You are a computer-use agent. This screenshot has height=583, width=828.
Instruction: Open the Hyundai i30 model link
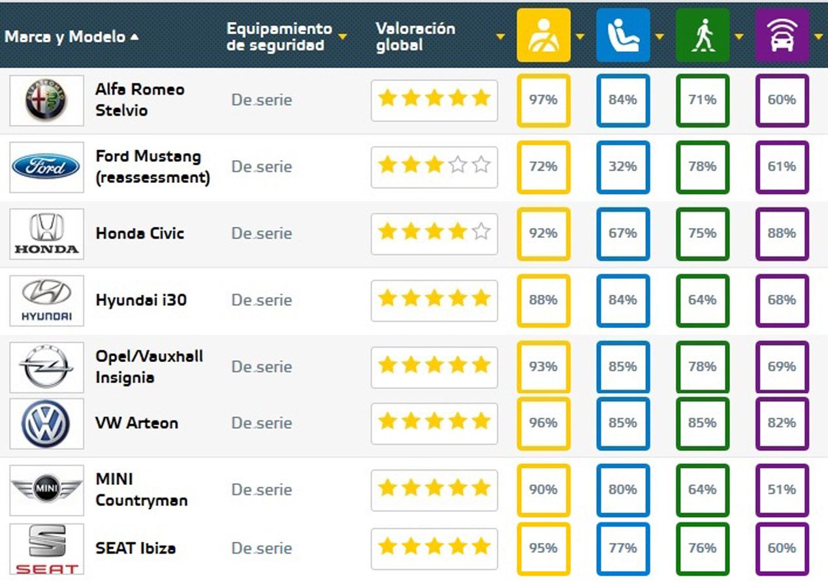point(141,300)
